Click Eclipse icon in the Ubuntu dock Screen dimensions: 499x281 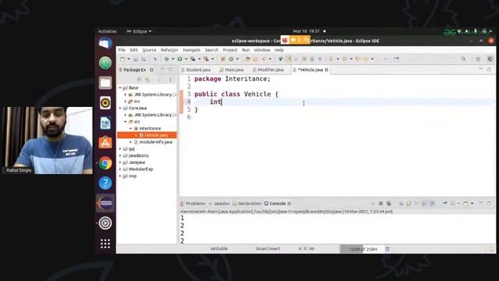(x=105, y=203)
